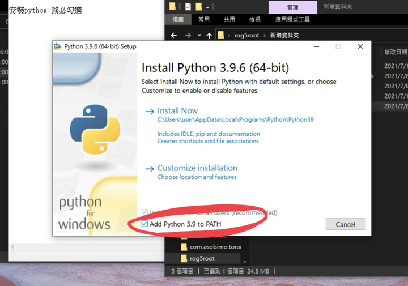Image resolution: width=408 pixels, height=286 pixels.
Task: Minimize the Python Setup window
Action: point(317,46)
